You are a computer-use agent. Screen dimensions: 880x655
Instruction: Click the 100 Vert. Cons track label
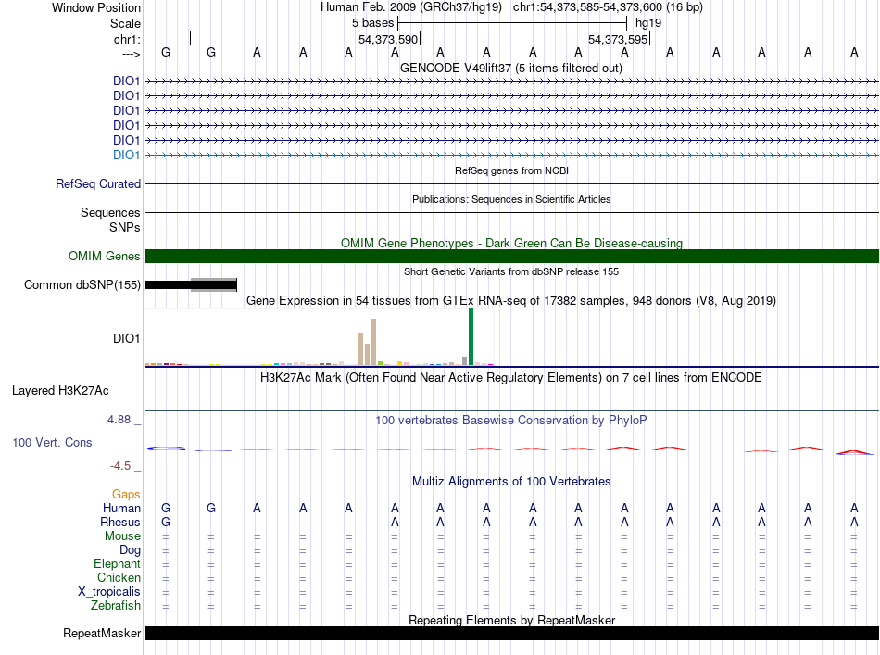coord(52,443)
